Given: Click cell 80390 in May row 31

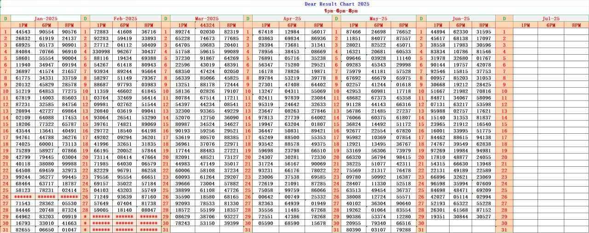Looking at the screenshot, I should coord(353,229).
